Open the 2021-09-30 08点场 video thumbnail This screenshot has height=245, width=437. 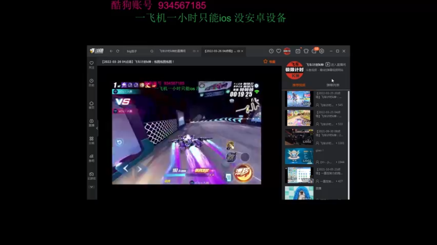click(x=299, y=137)
